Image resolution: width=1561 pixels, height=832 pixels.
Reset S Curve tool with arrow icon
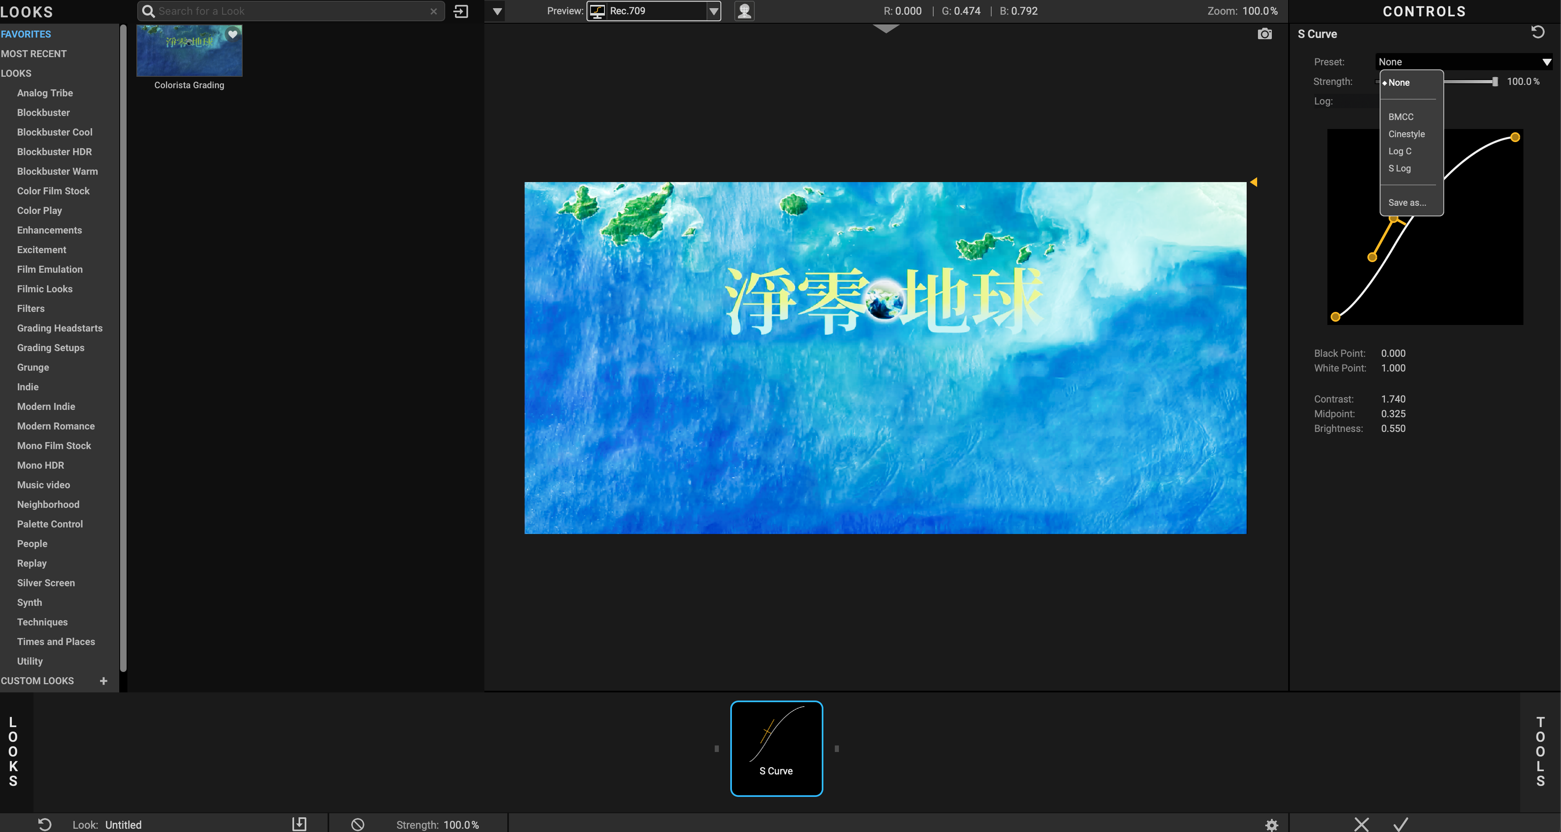coord(1537,32)
